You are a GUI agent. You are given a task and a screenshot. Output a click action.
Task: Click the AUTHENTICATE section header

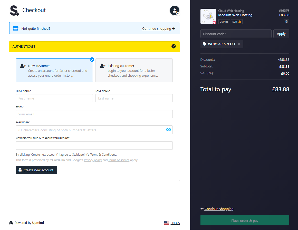click(94, 46)
